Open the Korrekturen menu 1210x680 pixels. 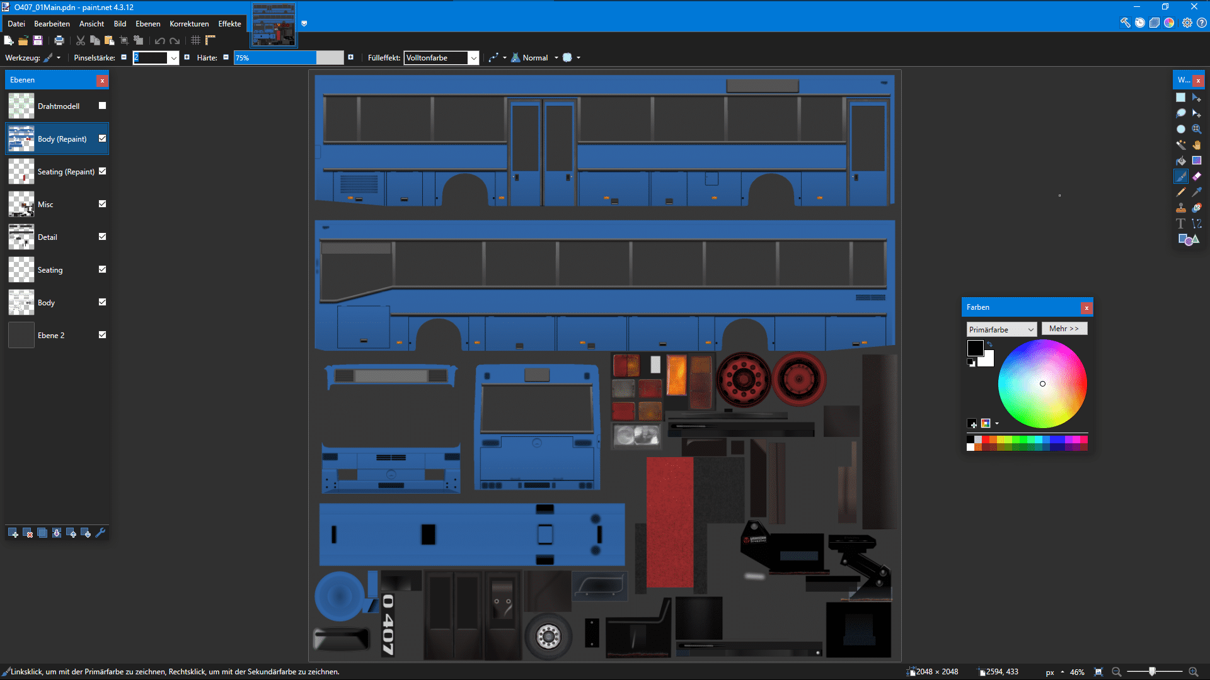tap(189, 24)
